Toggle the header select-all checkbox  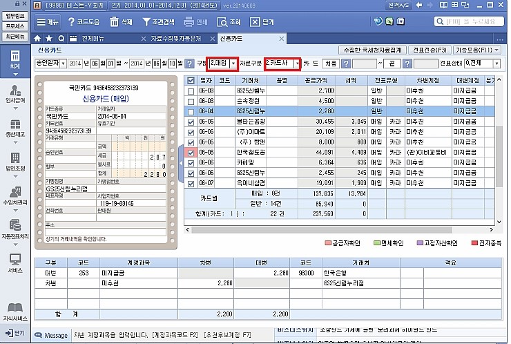coord(191,80)
